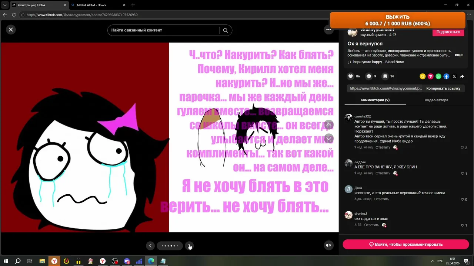Expand description with 'еще'
Image resolution: width=474 pixels, height=266 pixels.
(458, 55)
